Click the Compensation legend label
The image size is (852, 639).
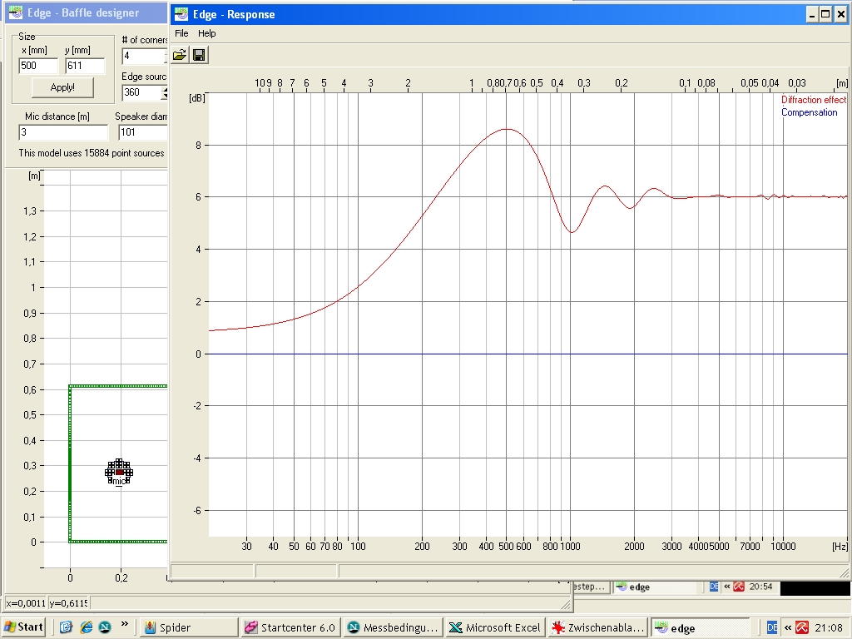809,112
